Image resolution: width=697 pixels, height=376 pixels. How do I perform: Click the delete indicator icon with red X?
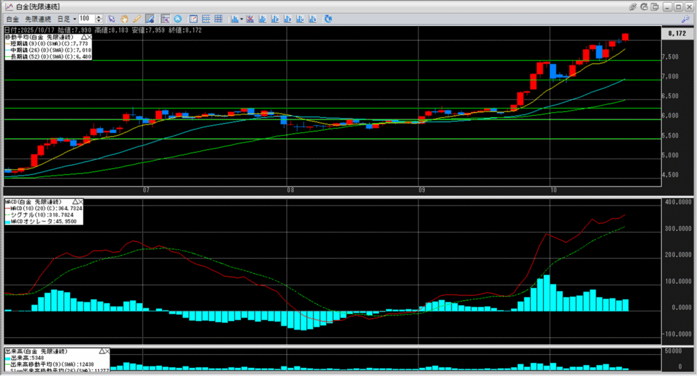pos(250,18)
